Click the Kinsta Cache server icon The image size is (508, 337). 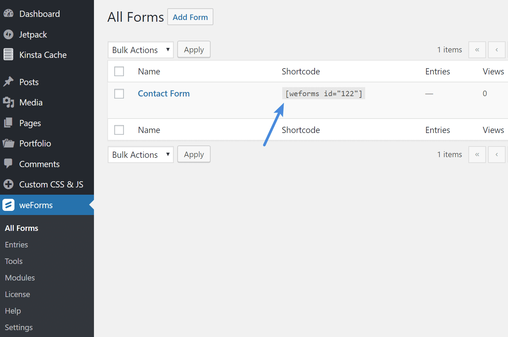click(8, 54)
